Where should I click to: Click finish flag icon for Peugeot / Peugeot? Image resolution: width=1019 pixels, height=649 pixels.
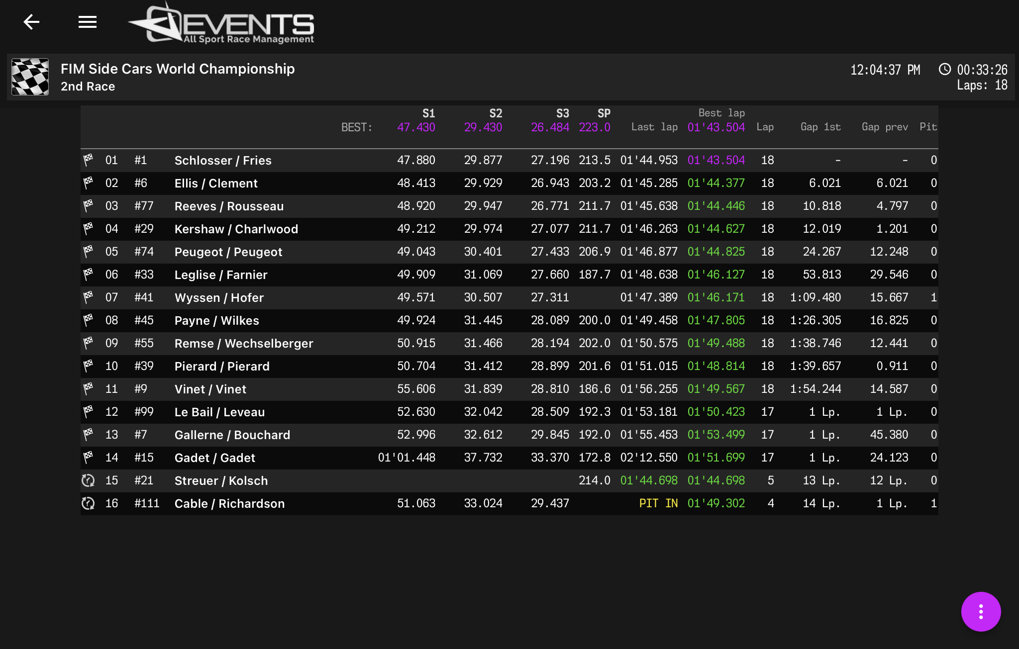[88, 252]
